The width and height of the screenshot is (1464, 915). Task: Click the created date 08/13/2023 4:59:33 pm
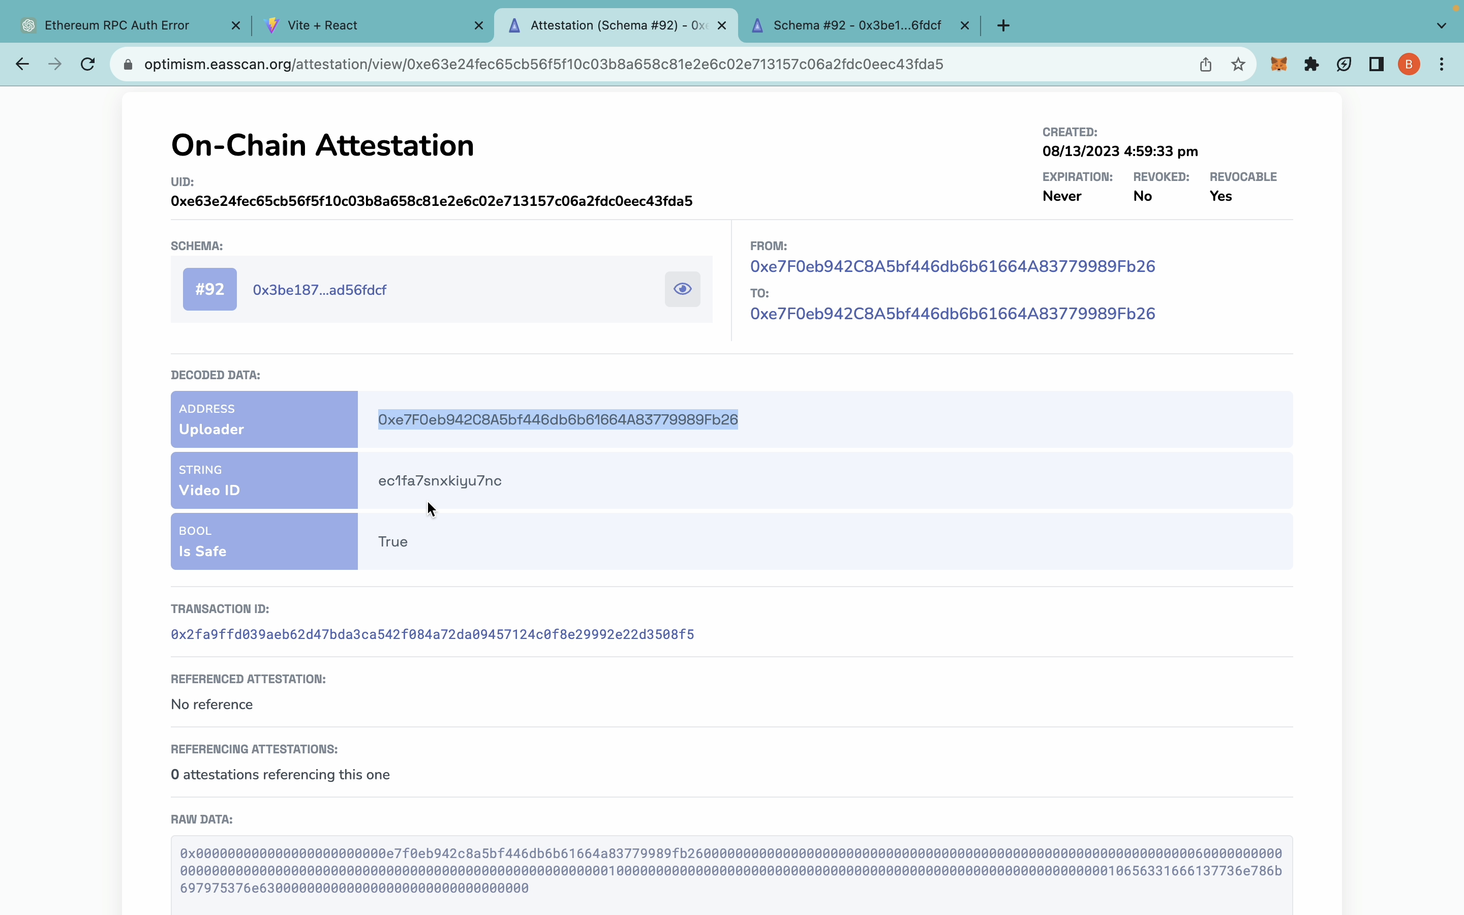click(1120, 151)
